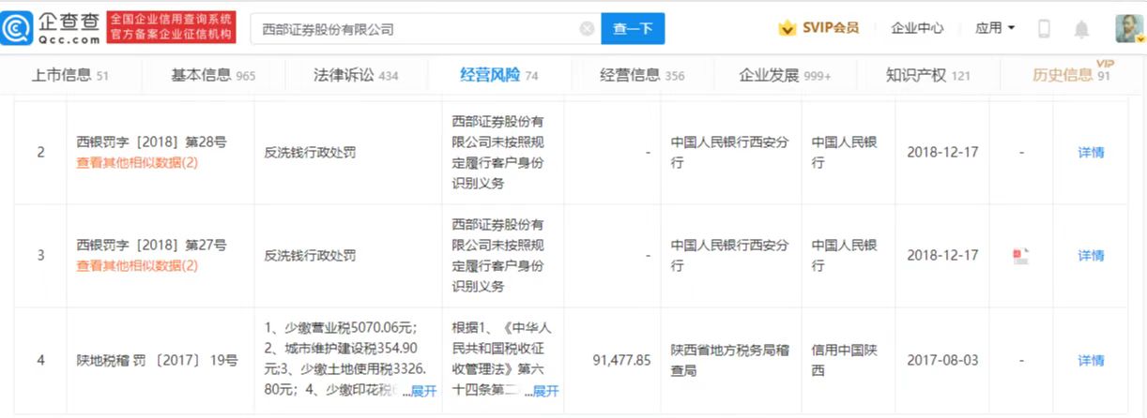Switch to the 基本信息 tab
Screen dimensions: 1147x418
coord(213,75)
